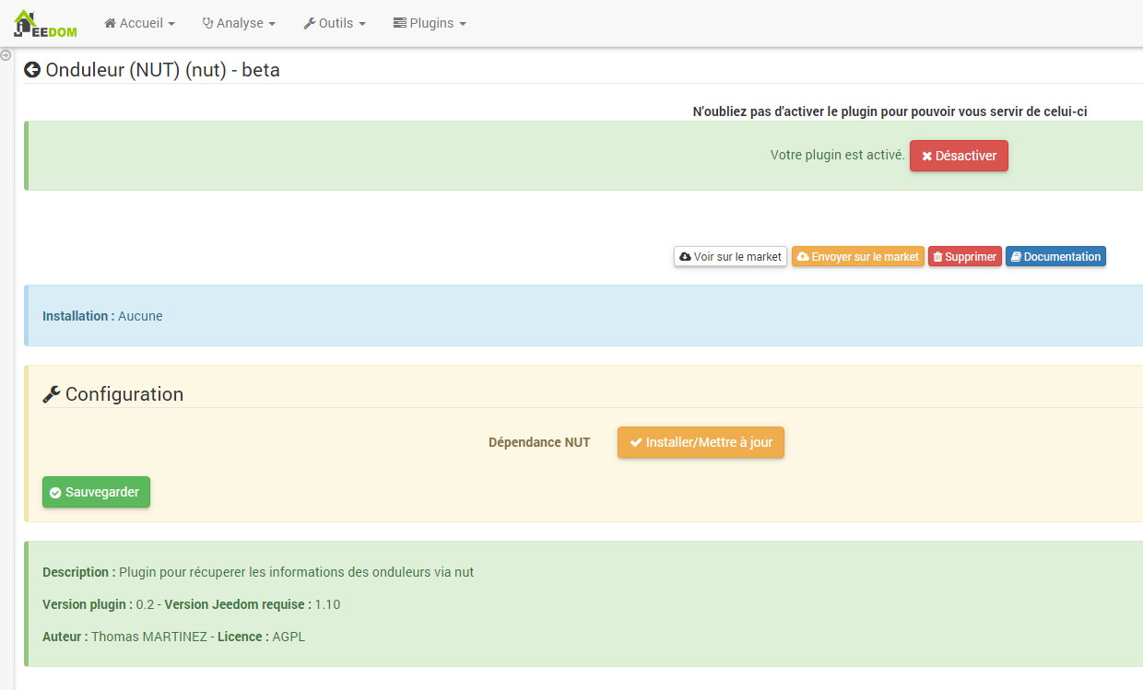Open the Voir sur le market page
This screenshot has height=690, width=1143.
[730, 257]
